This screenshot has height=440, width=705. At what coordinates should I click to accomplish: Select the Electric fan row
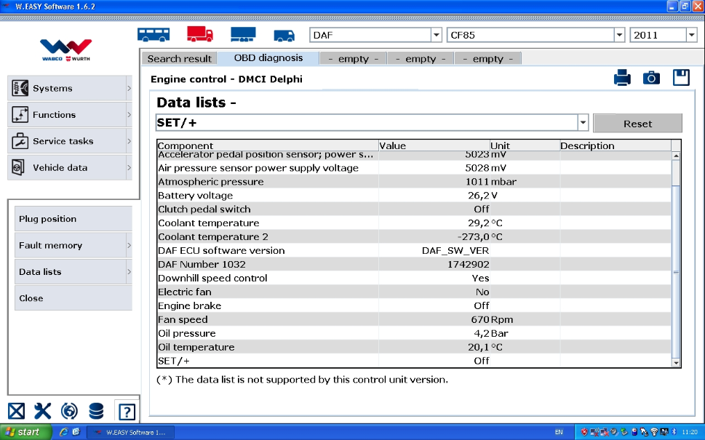[414, 292]
